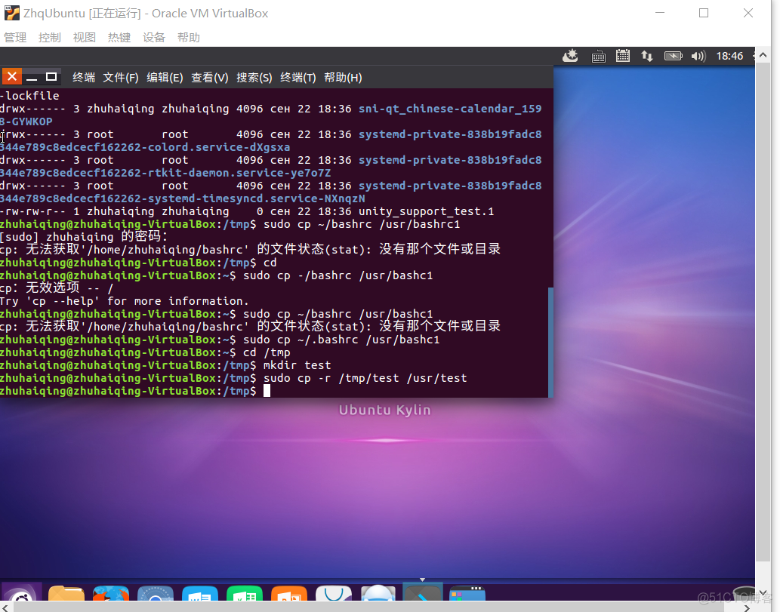Click 'sni-qt_chinese-calendar_159' directory name

click(x=450, y=109)
